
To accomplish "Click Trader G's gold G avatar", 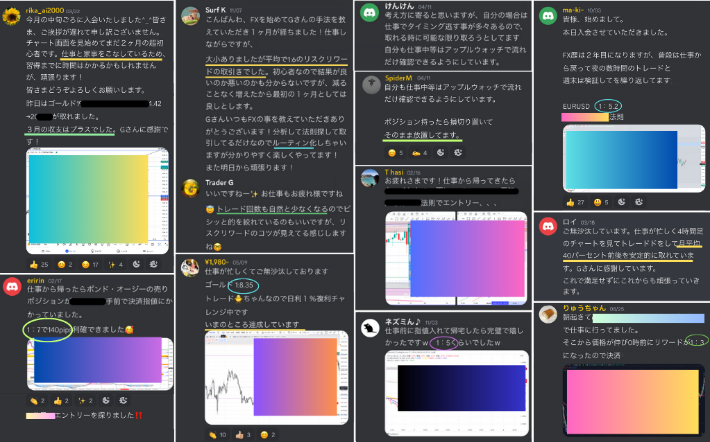I will (x=192, y=188).
